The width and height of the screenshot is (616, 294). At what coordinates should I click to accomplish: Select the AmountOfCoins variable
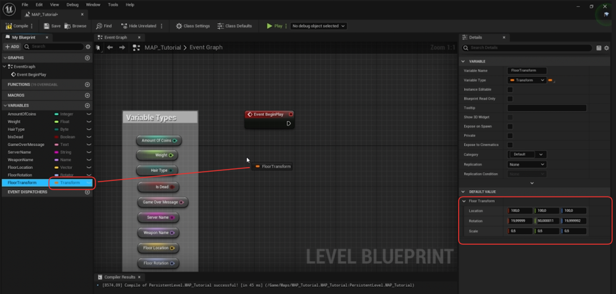pyautogui.click(x=22, y=114)
